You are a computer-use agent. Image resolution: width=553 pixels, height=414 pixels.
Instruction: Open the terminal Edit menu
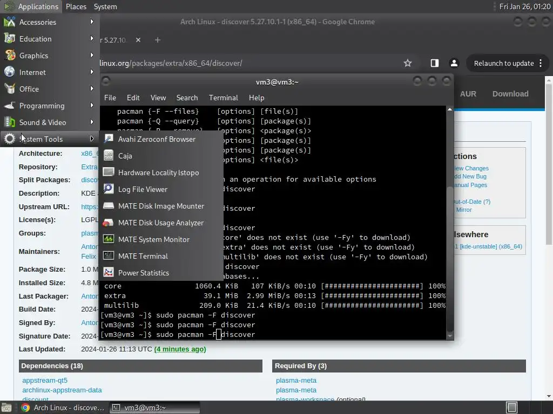click(133, 98)
